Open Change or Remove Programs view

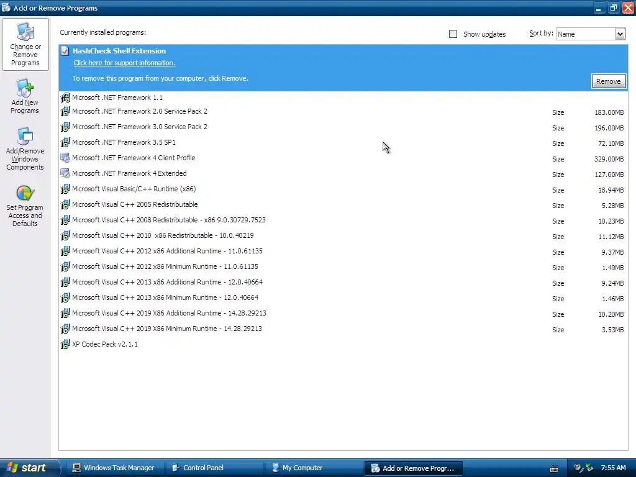25,44
